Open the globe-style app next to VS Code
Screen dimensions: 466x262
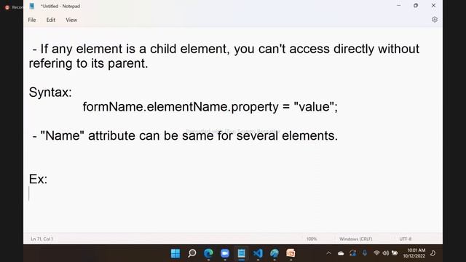(x=275, y=253)
